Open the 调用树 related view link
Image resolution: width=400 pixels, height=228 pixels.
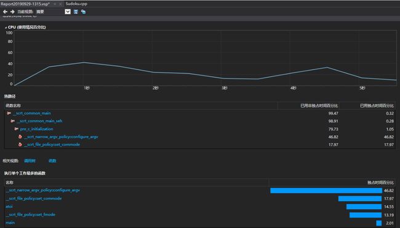coord(30,161)
